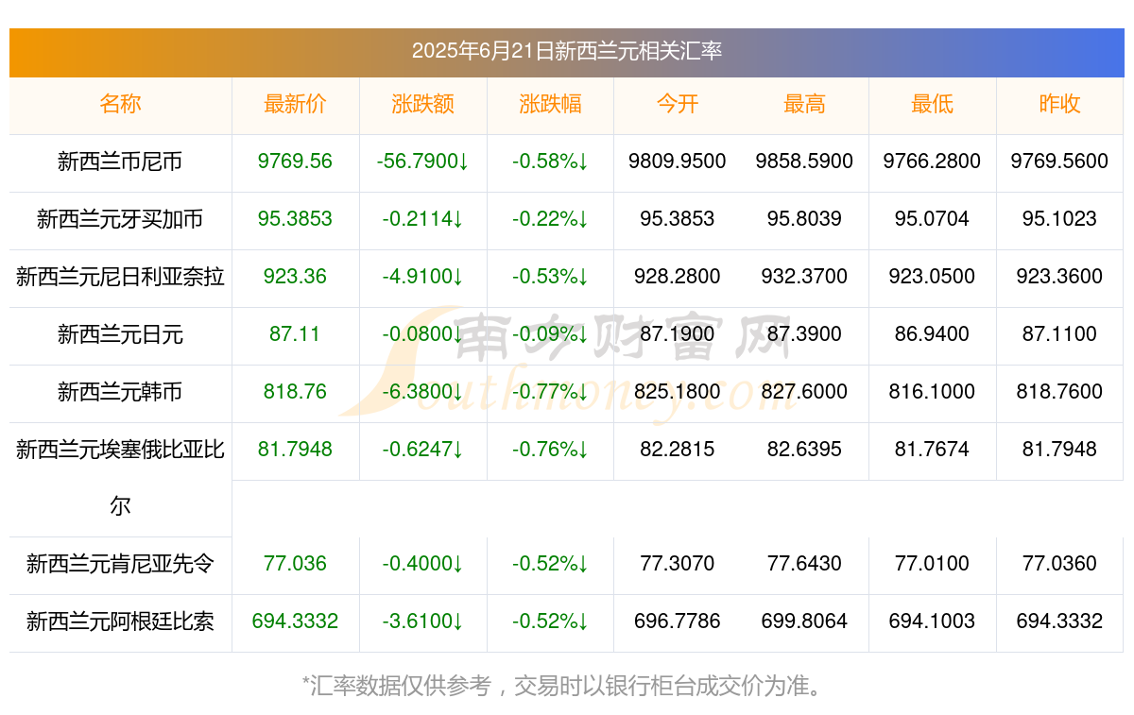Select the -0.77%↓ change percentage
The height and width of the screenshot is (715, 1134).
click(x=550, y=392)
